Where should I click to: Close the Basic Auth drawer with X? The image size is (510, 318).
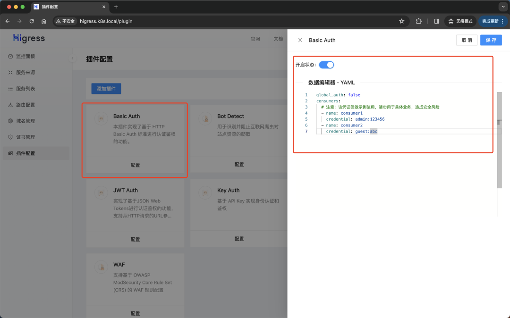pos(300,40)
